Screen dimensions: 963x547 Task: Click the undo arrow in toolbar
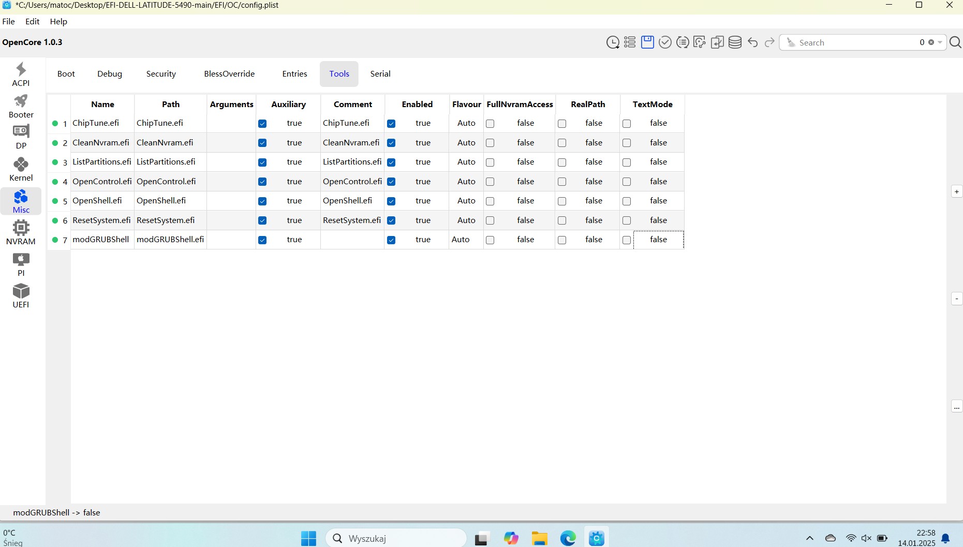point(753,42)
